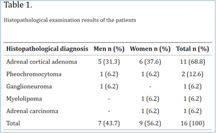Select the cell showing 2 (12.6)
This screenshot has width=216, height=133.
tap(193, 74)
